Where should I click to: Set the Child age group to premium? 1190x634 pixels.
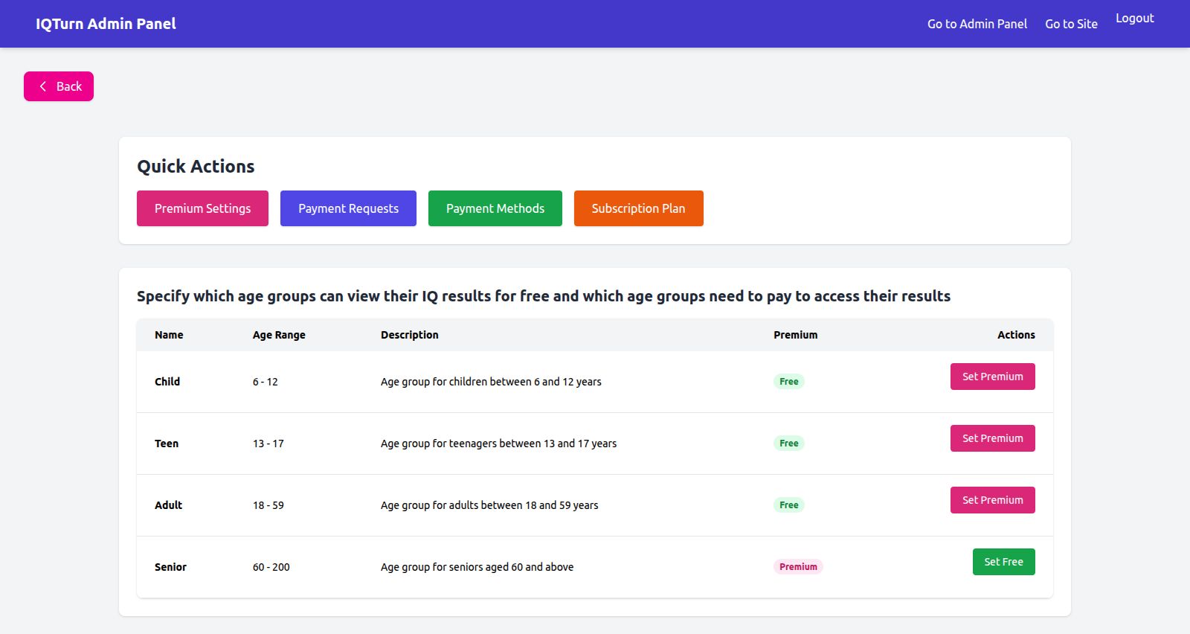click(x=992, y=377)
